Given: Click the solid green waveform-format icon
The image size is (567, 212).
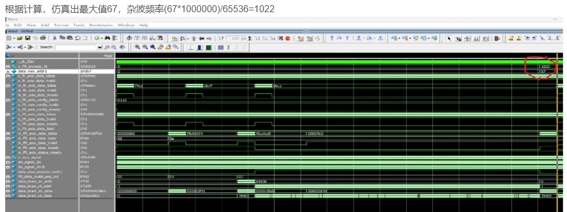Looking at the screenshot, I should point(209,47).
